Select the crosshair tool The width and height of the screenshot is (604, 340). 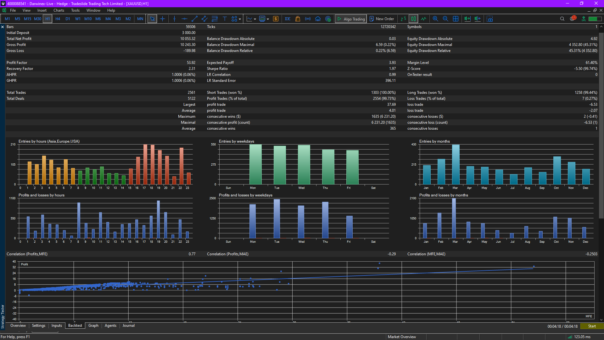tap(162, 19)
